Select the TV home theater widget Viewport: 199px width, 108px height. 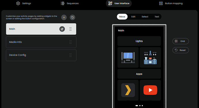coord(128,57)
